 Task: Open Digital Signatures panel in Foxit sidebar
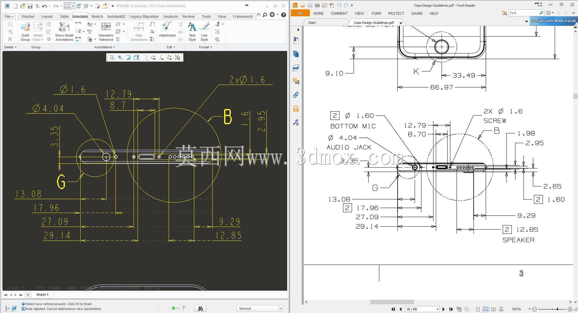coord(296,122)
